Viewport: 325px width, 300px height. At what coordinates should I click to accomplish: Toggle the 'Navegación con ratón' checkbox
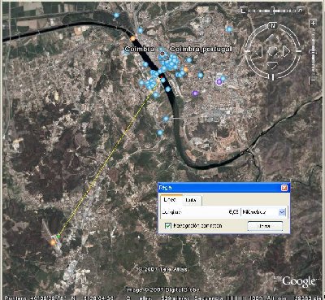click(168, 225)
